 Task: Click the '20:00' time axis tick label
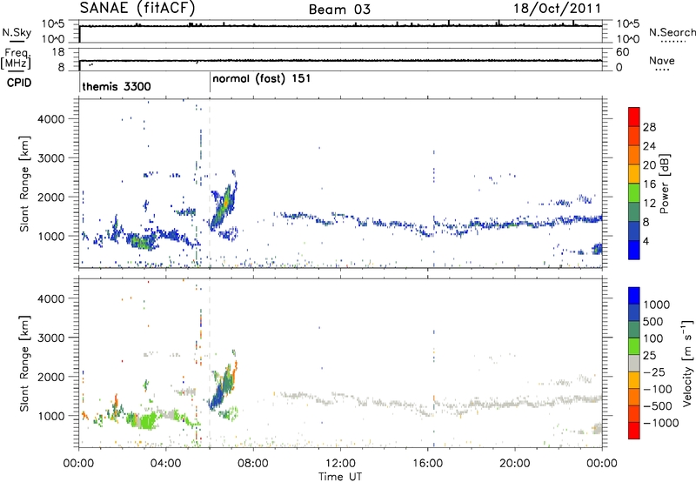[514, 464]
